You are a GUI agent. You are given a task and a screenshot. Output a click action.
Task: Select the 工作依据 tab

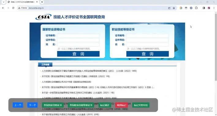point(45,64)
